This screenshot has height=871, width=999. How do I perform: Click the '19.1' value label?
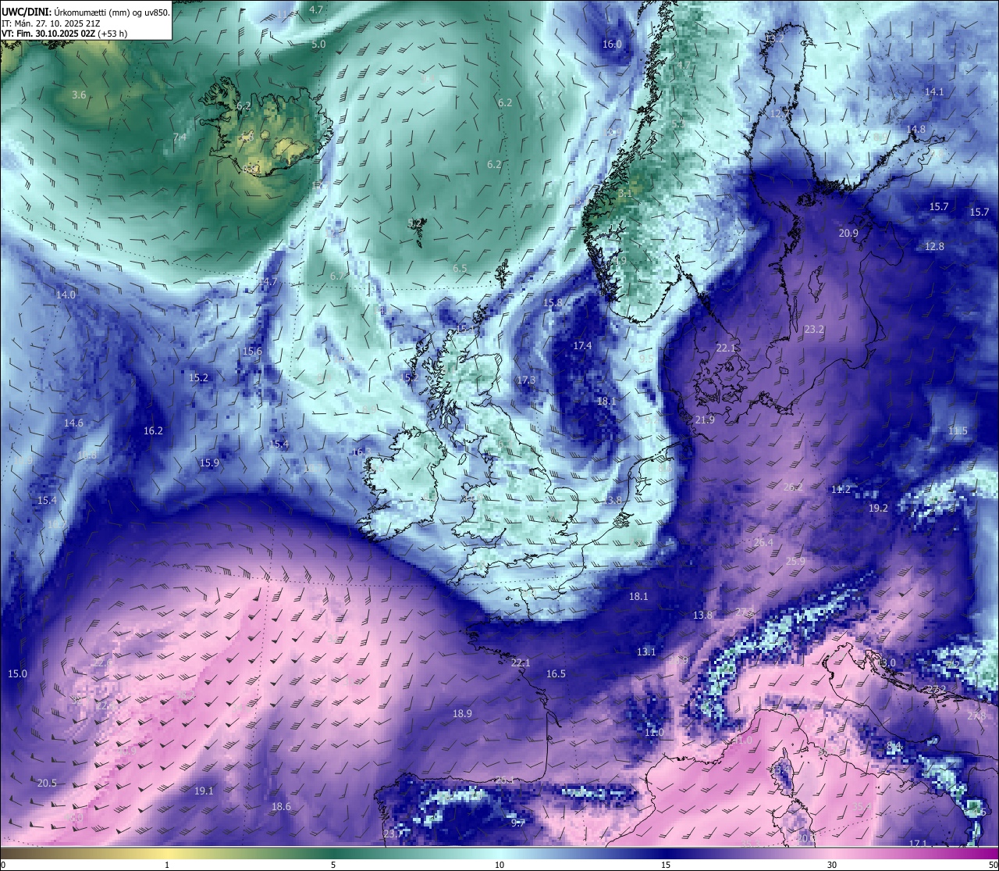204,791
